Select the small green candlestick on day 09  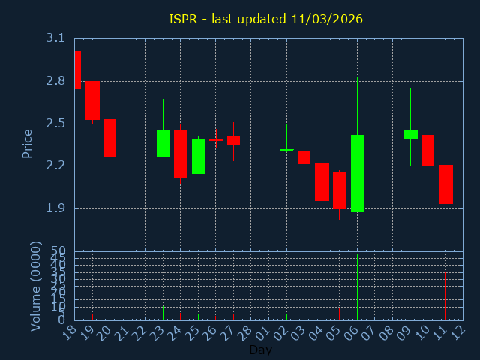[x=410, y=134]
